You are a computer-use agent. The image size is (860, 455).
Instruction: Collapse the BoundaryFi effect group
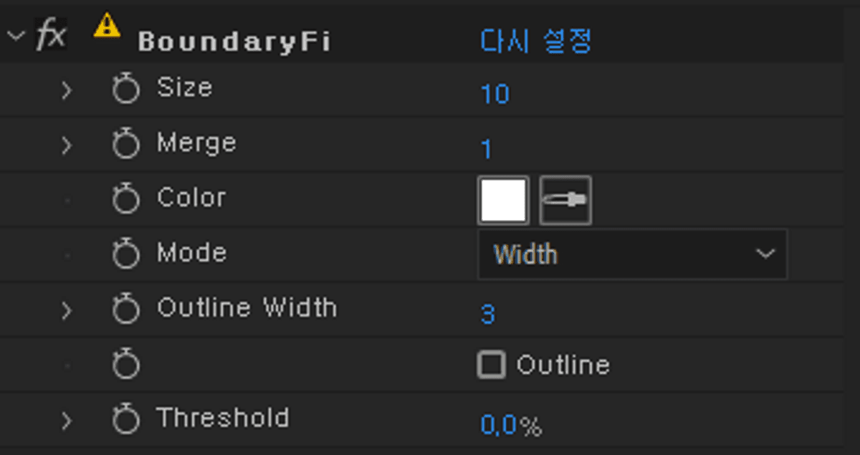tap(16, 36)
